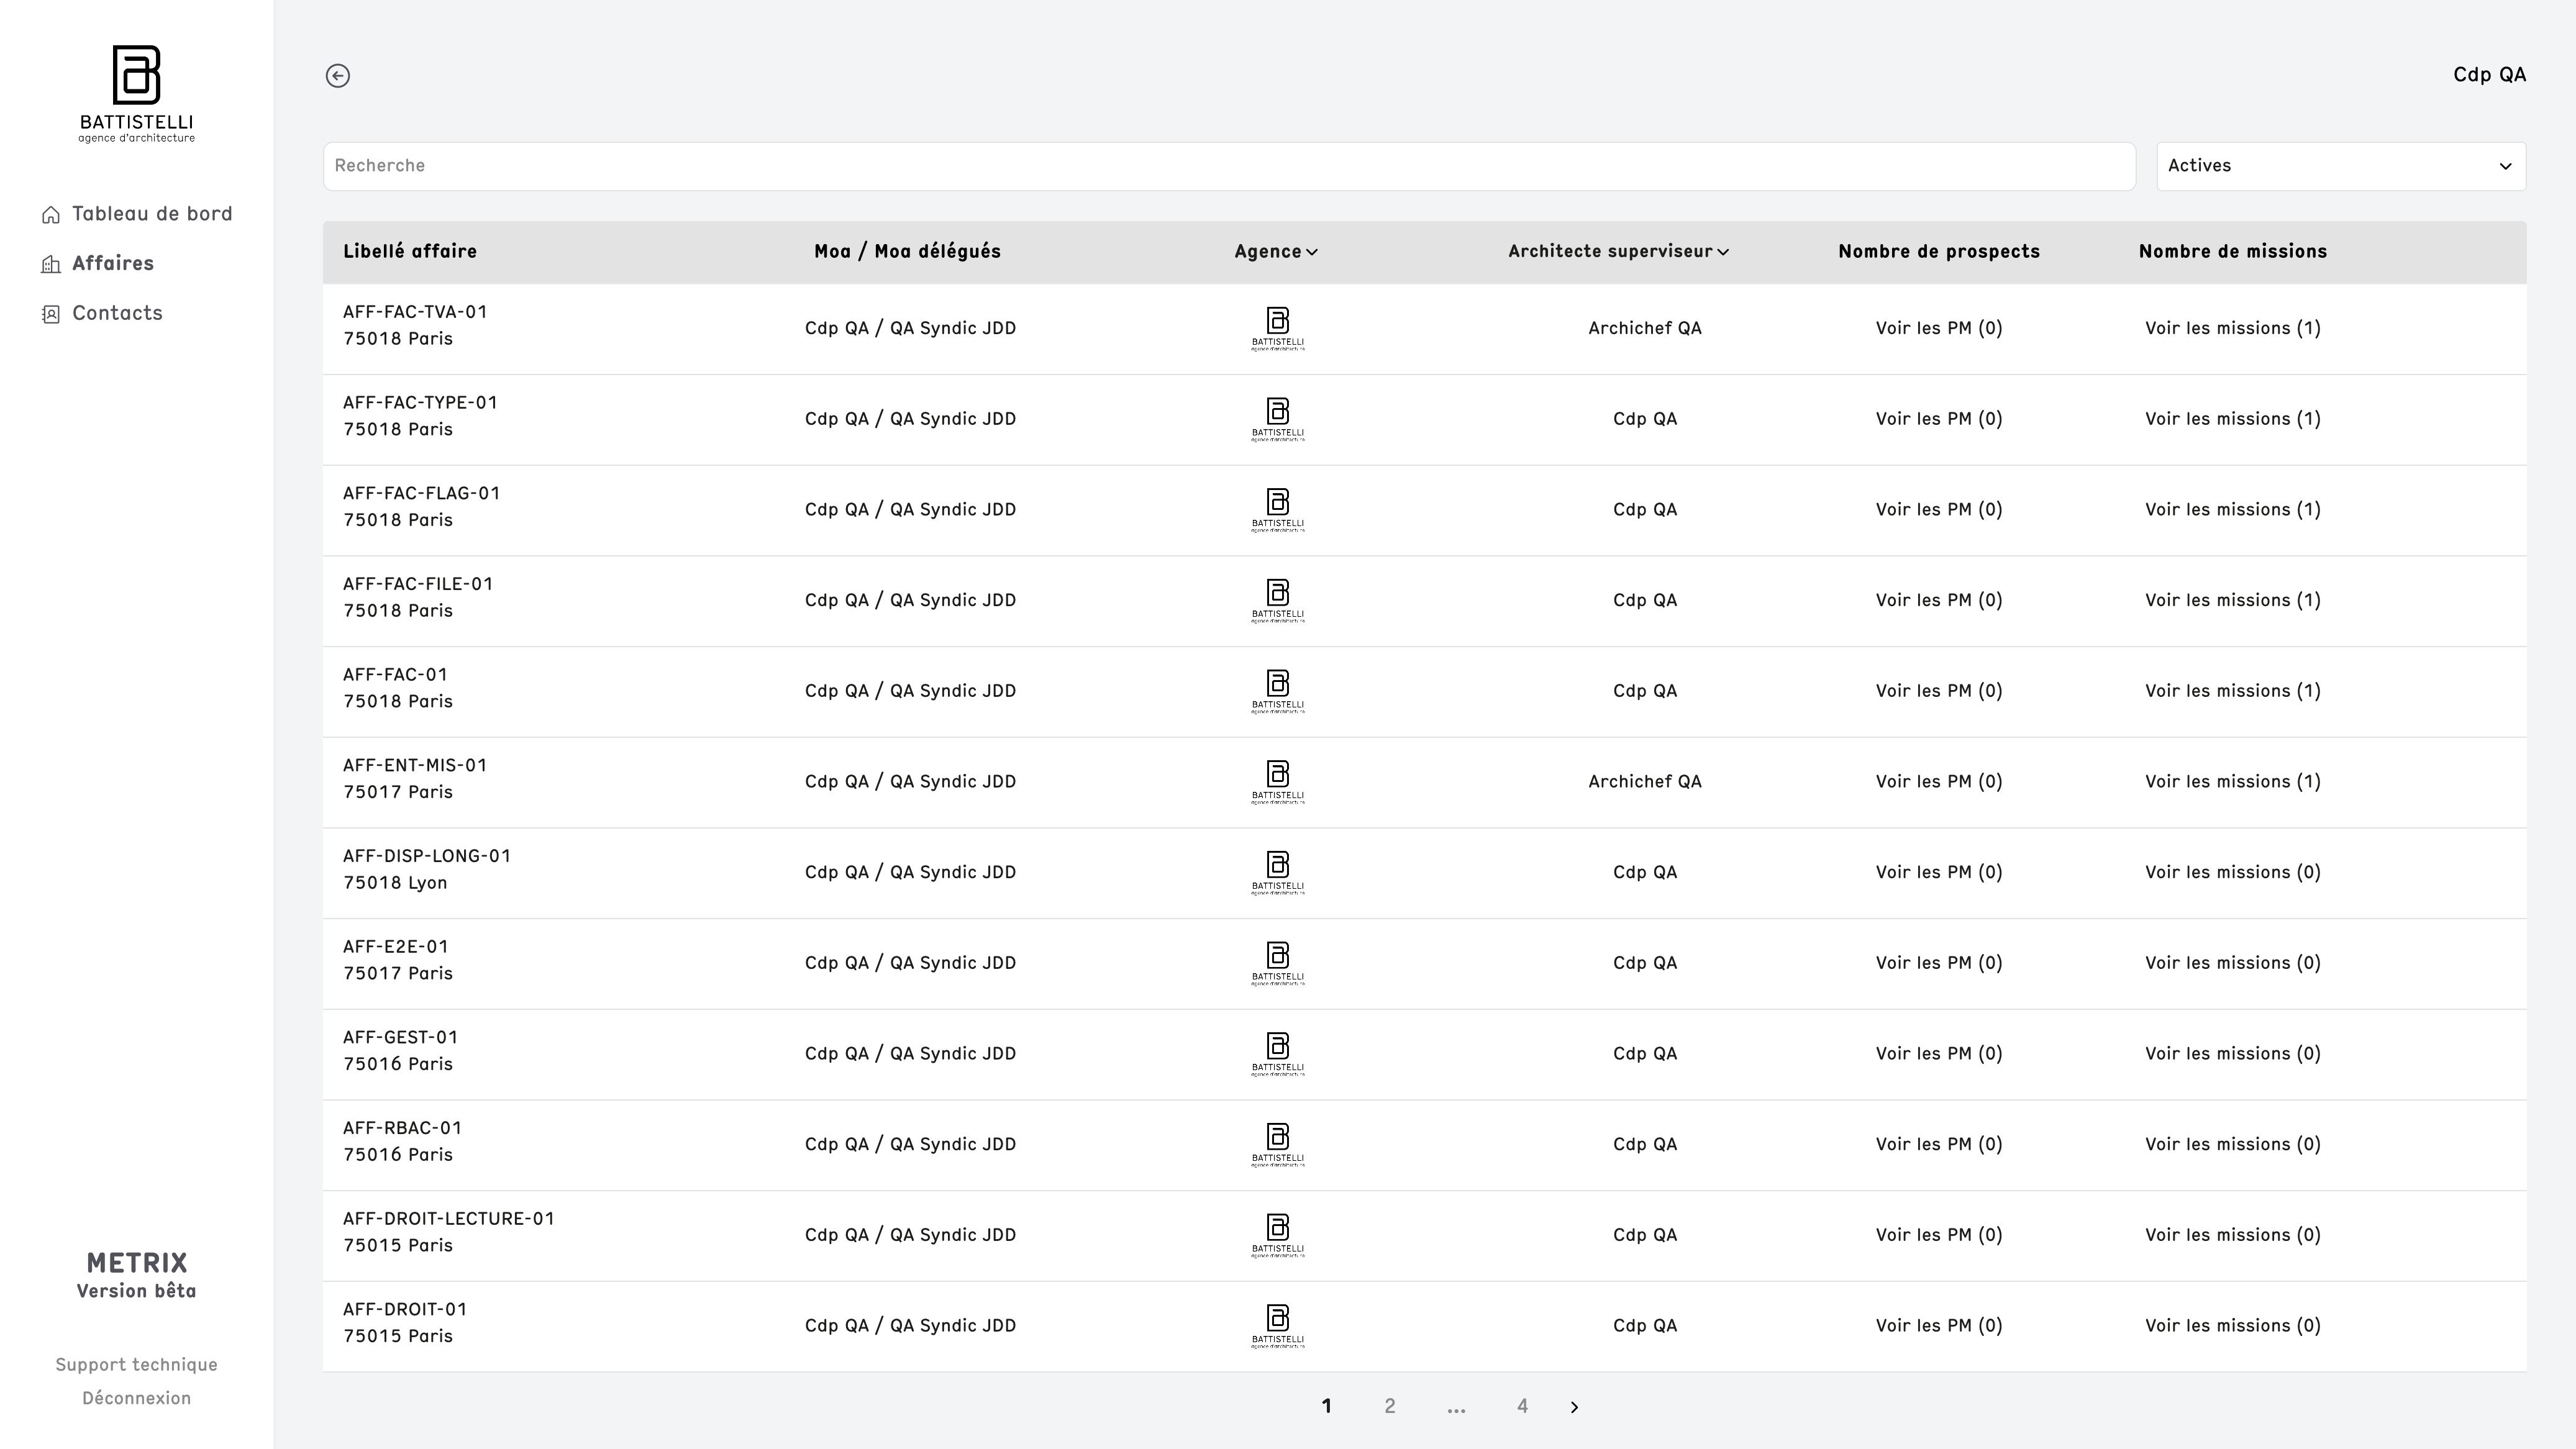Click Archichef QA in AFF-ENT-MIS-01 row
This screenshot has height=1449, width=2576.
1645,782
